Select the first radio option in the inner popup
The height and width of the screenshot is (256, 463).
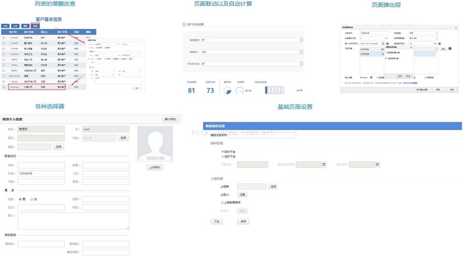(x=386, y=52)
